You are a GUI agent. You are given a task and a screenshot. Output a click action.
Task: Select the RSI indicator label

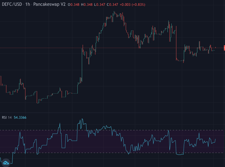click(4, 118)
